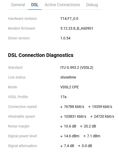Click the ITU G.993.2 (VDSL2) standard value
Screen dimensions: 121x154
pos(77,67)
